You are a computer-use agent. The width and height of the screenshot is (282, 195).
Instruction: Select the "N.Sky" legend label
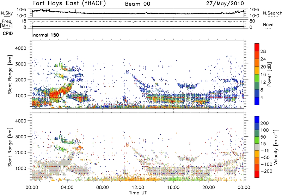(7, 13)
